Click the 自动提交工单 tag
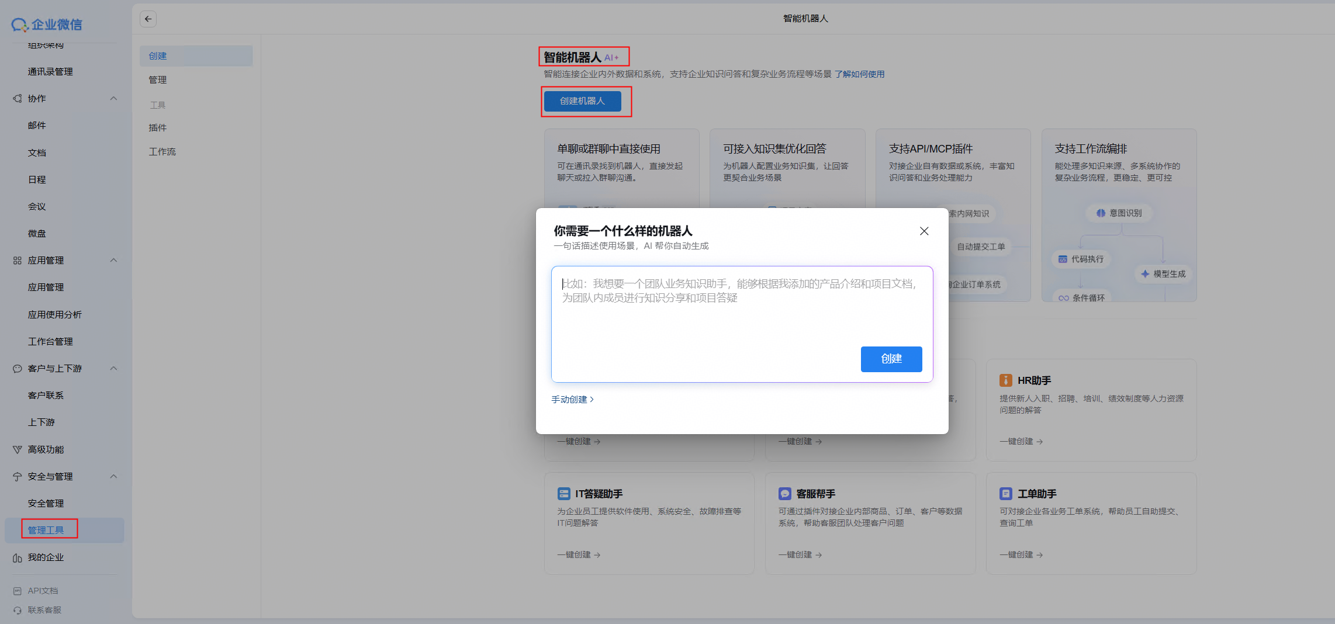This screenshot has width=1335, height=624. pos(981,247)
